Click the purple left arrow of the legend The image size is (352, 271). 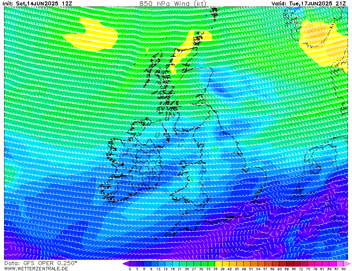click(x=127, y=264)
